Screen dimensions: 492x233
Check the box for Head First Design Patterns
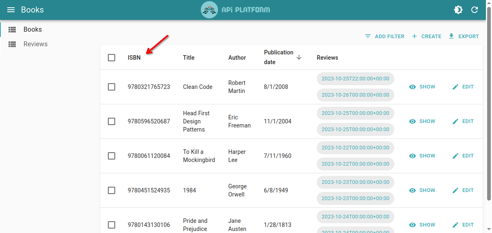pyautogui.click(x=112, y=121)
